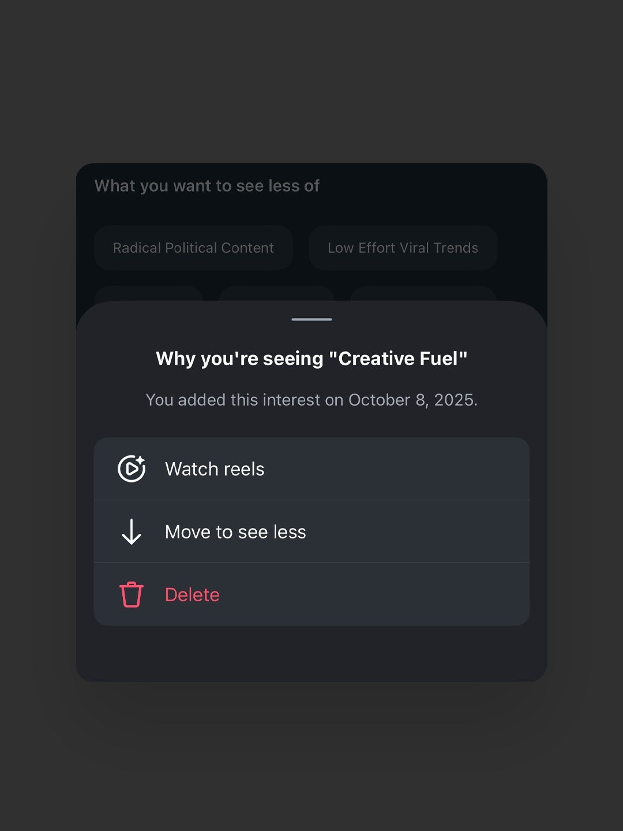Tap the bottom sheet drag handle
This screenshot has width=623, height=831.
[x=311, y=319]
